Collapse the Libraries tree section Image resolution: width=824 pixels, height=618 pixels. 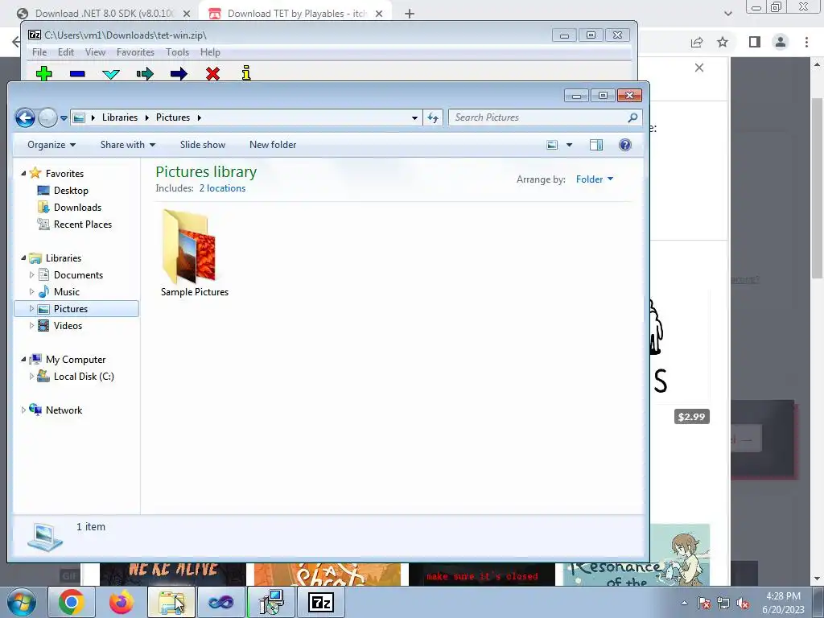click(x=23, y=258)
